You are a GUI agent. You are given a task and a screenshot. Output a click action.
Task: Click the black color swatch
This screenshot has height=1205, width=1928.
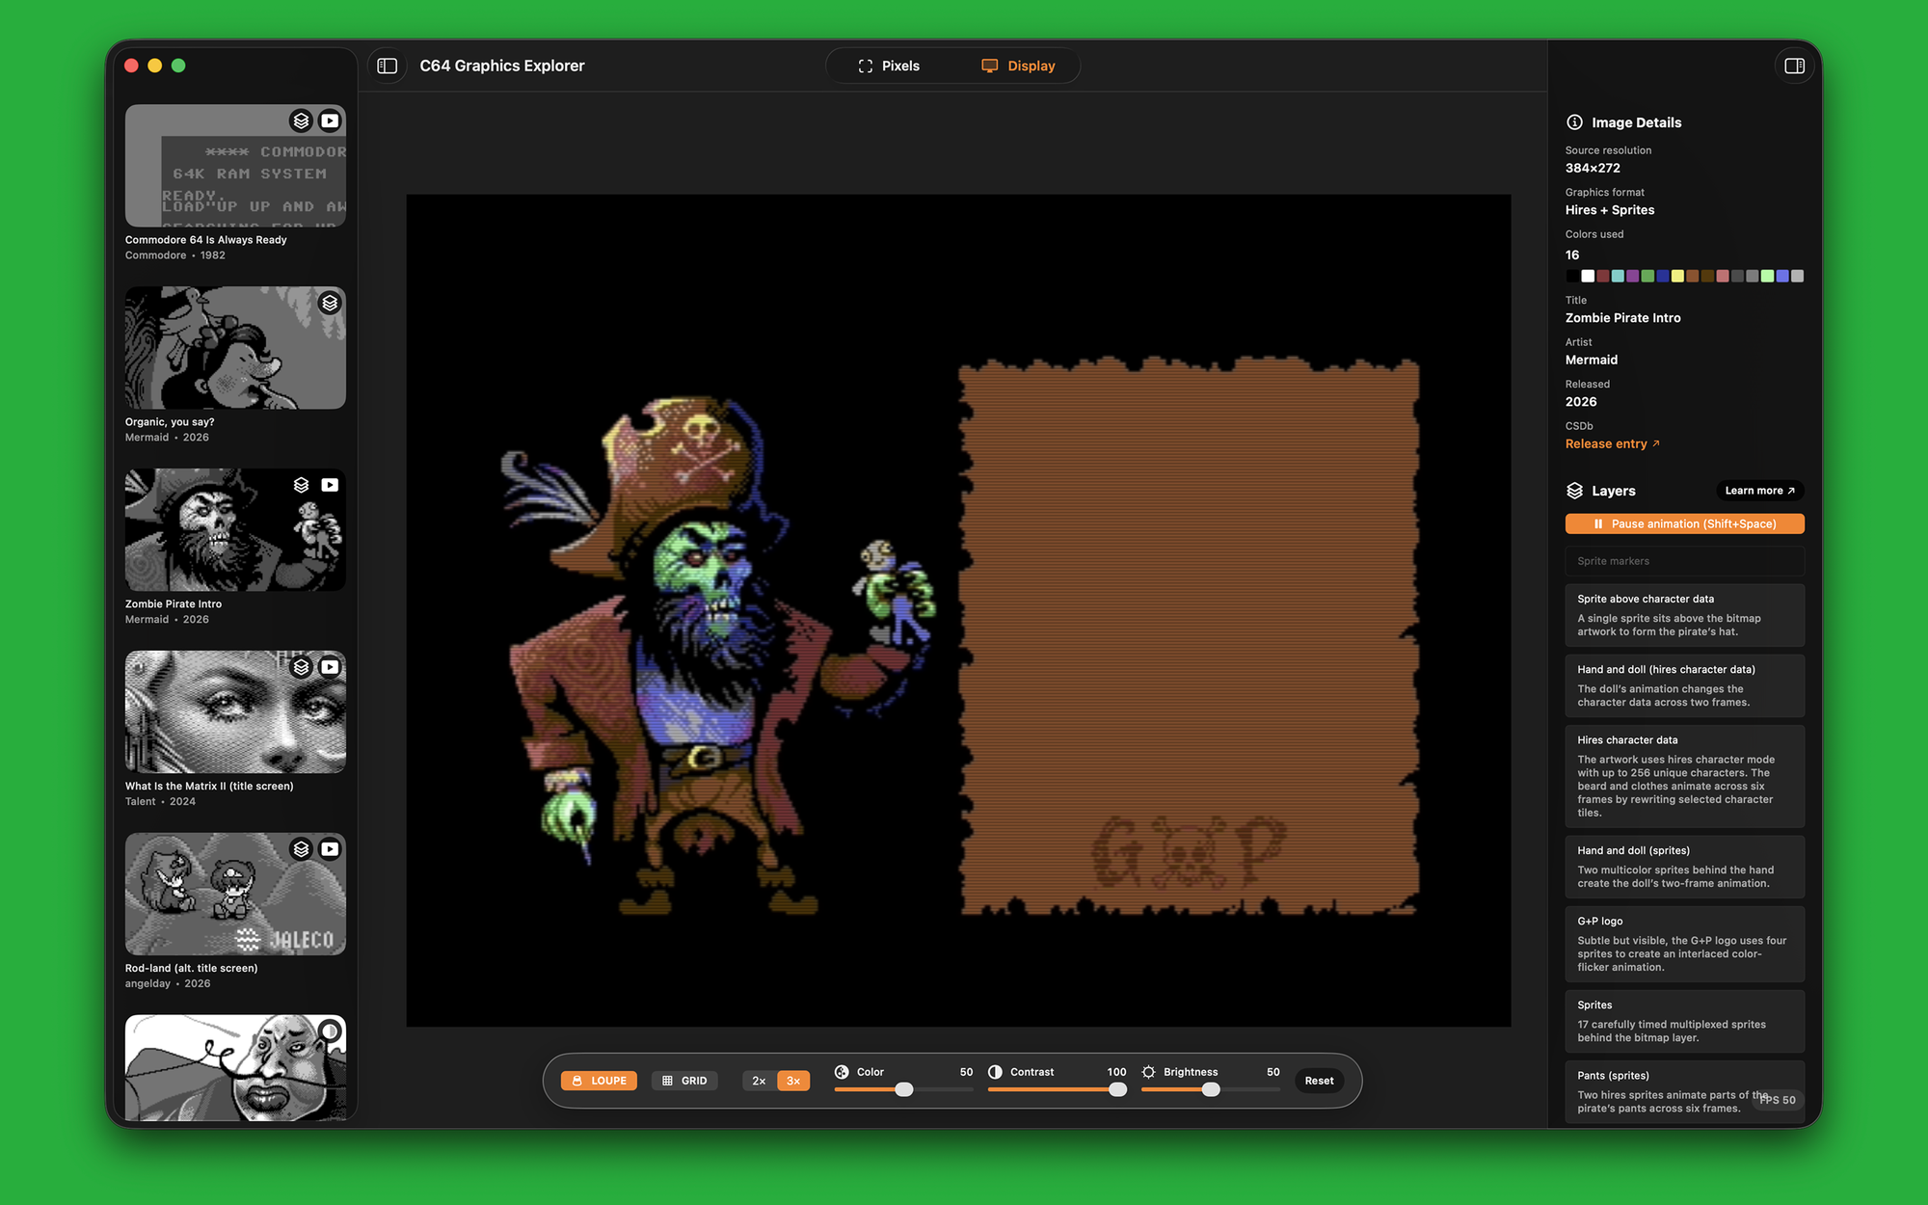click(1572, 276)
